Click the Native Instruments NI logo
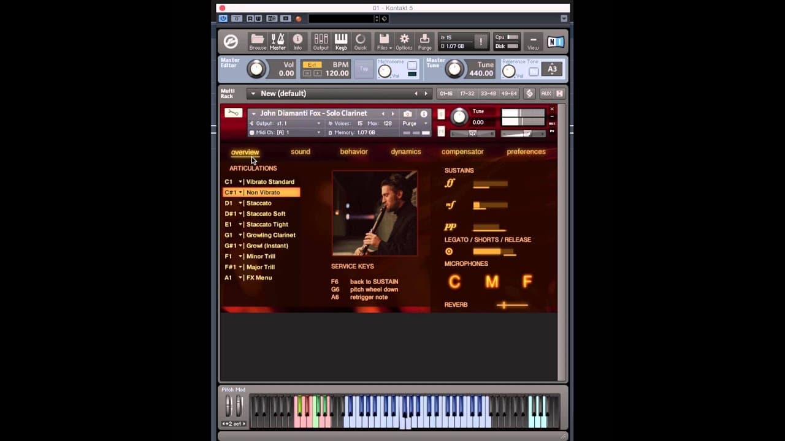This screenshot has width=785, height=441. [556, 42]
